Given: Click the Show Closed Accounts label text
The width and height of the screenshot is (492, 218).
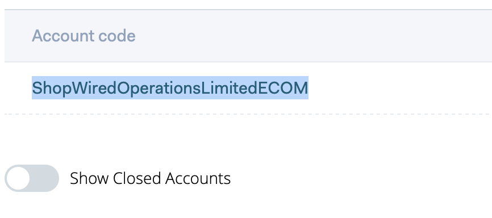Looking at the screenshot, I should point(150,178).
